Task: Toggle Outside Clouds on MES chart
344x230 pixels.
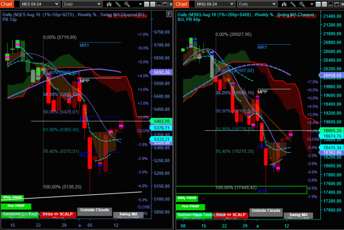Action: pos(95,211)
